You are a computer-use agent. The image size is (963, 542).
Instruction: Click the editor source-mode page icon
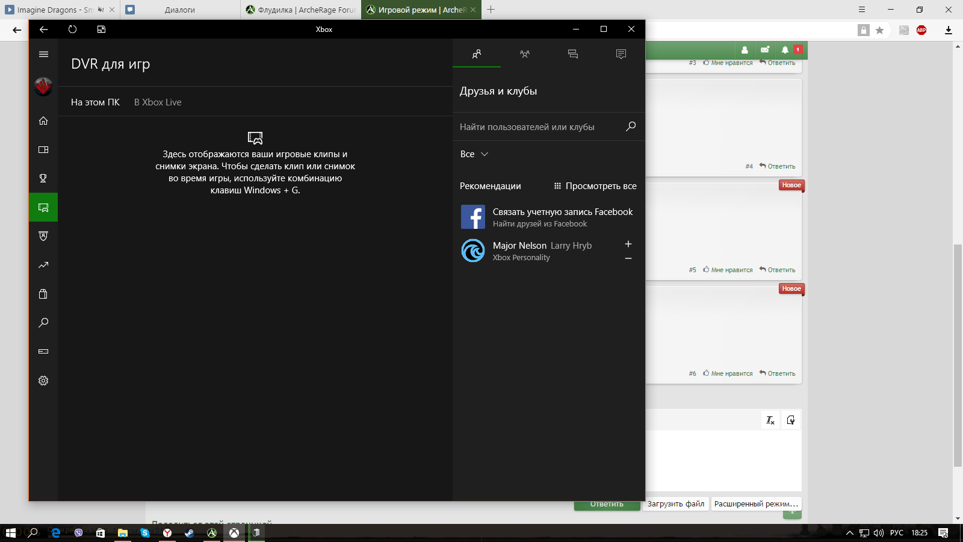(x=791, y=420)
